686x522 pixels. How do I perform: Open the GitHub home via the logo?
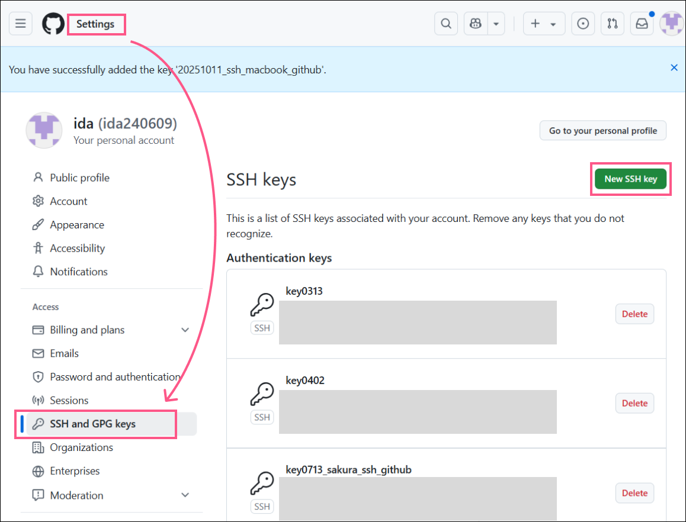pos(53,23)
